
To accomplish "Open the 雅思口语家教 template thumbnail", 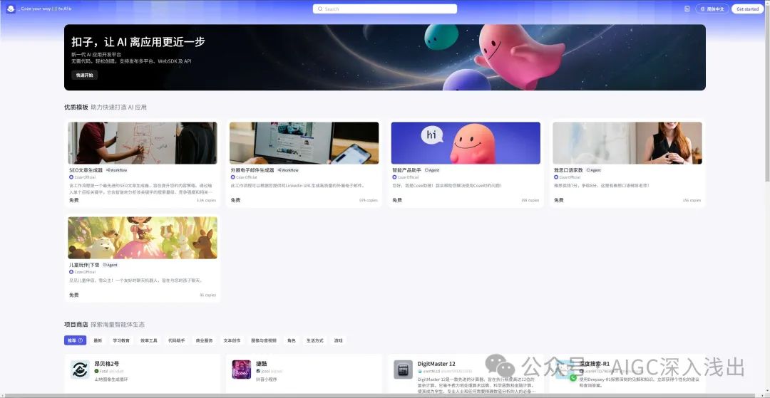I will pos(627,142).
